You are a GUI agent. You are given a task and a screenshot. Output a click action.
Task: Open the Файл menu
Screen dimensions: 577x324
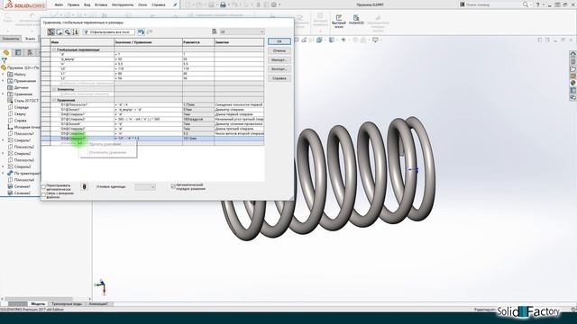tap(59, 5)
